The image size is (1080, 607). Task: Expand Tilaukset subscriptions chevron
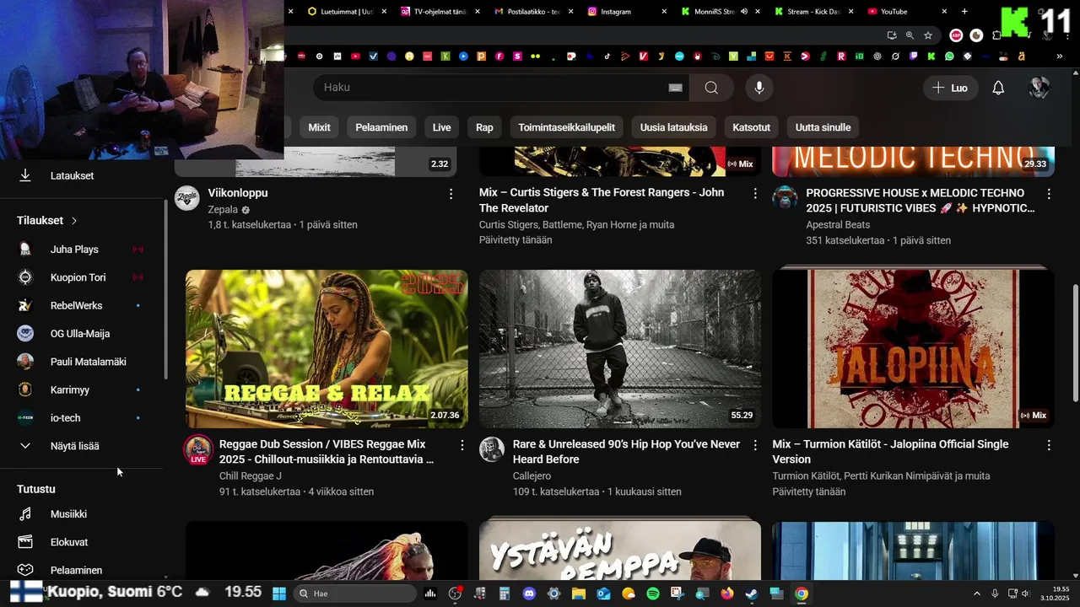point(74,221)
